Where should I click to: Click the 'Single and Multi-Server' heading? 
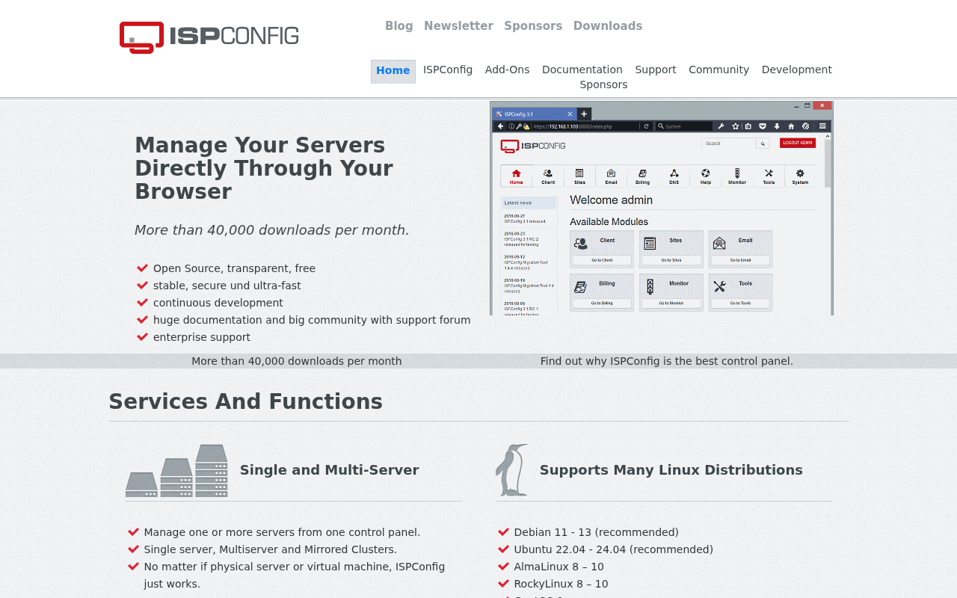pos(330,470)
